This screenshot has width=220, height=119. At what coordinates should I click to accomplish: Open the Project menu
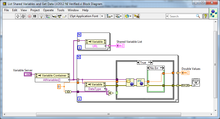point(35,10)
